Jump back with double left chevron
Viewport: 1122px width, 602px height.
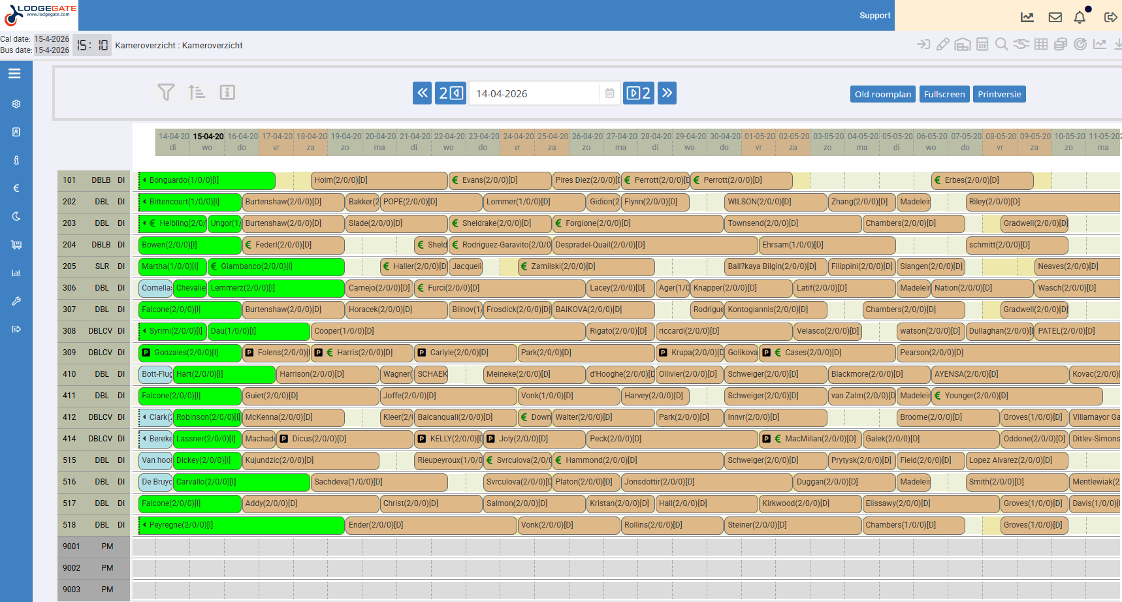tap(423, 93)
